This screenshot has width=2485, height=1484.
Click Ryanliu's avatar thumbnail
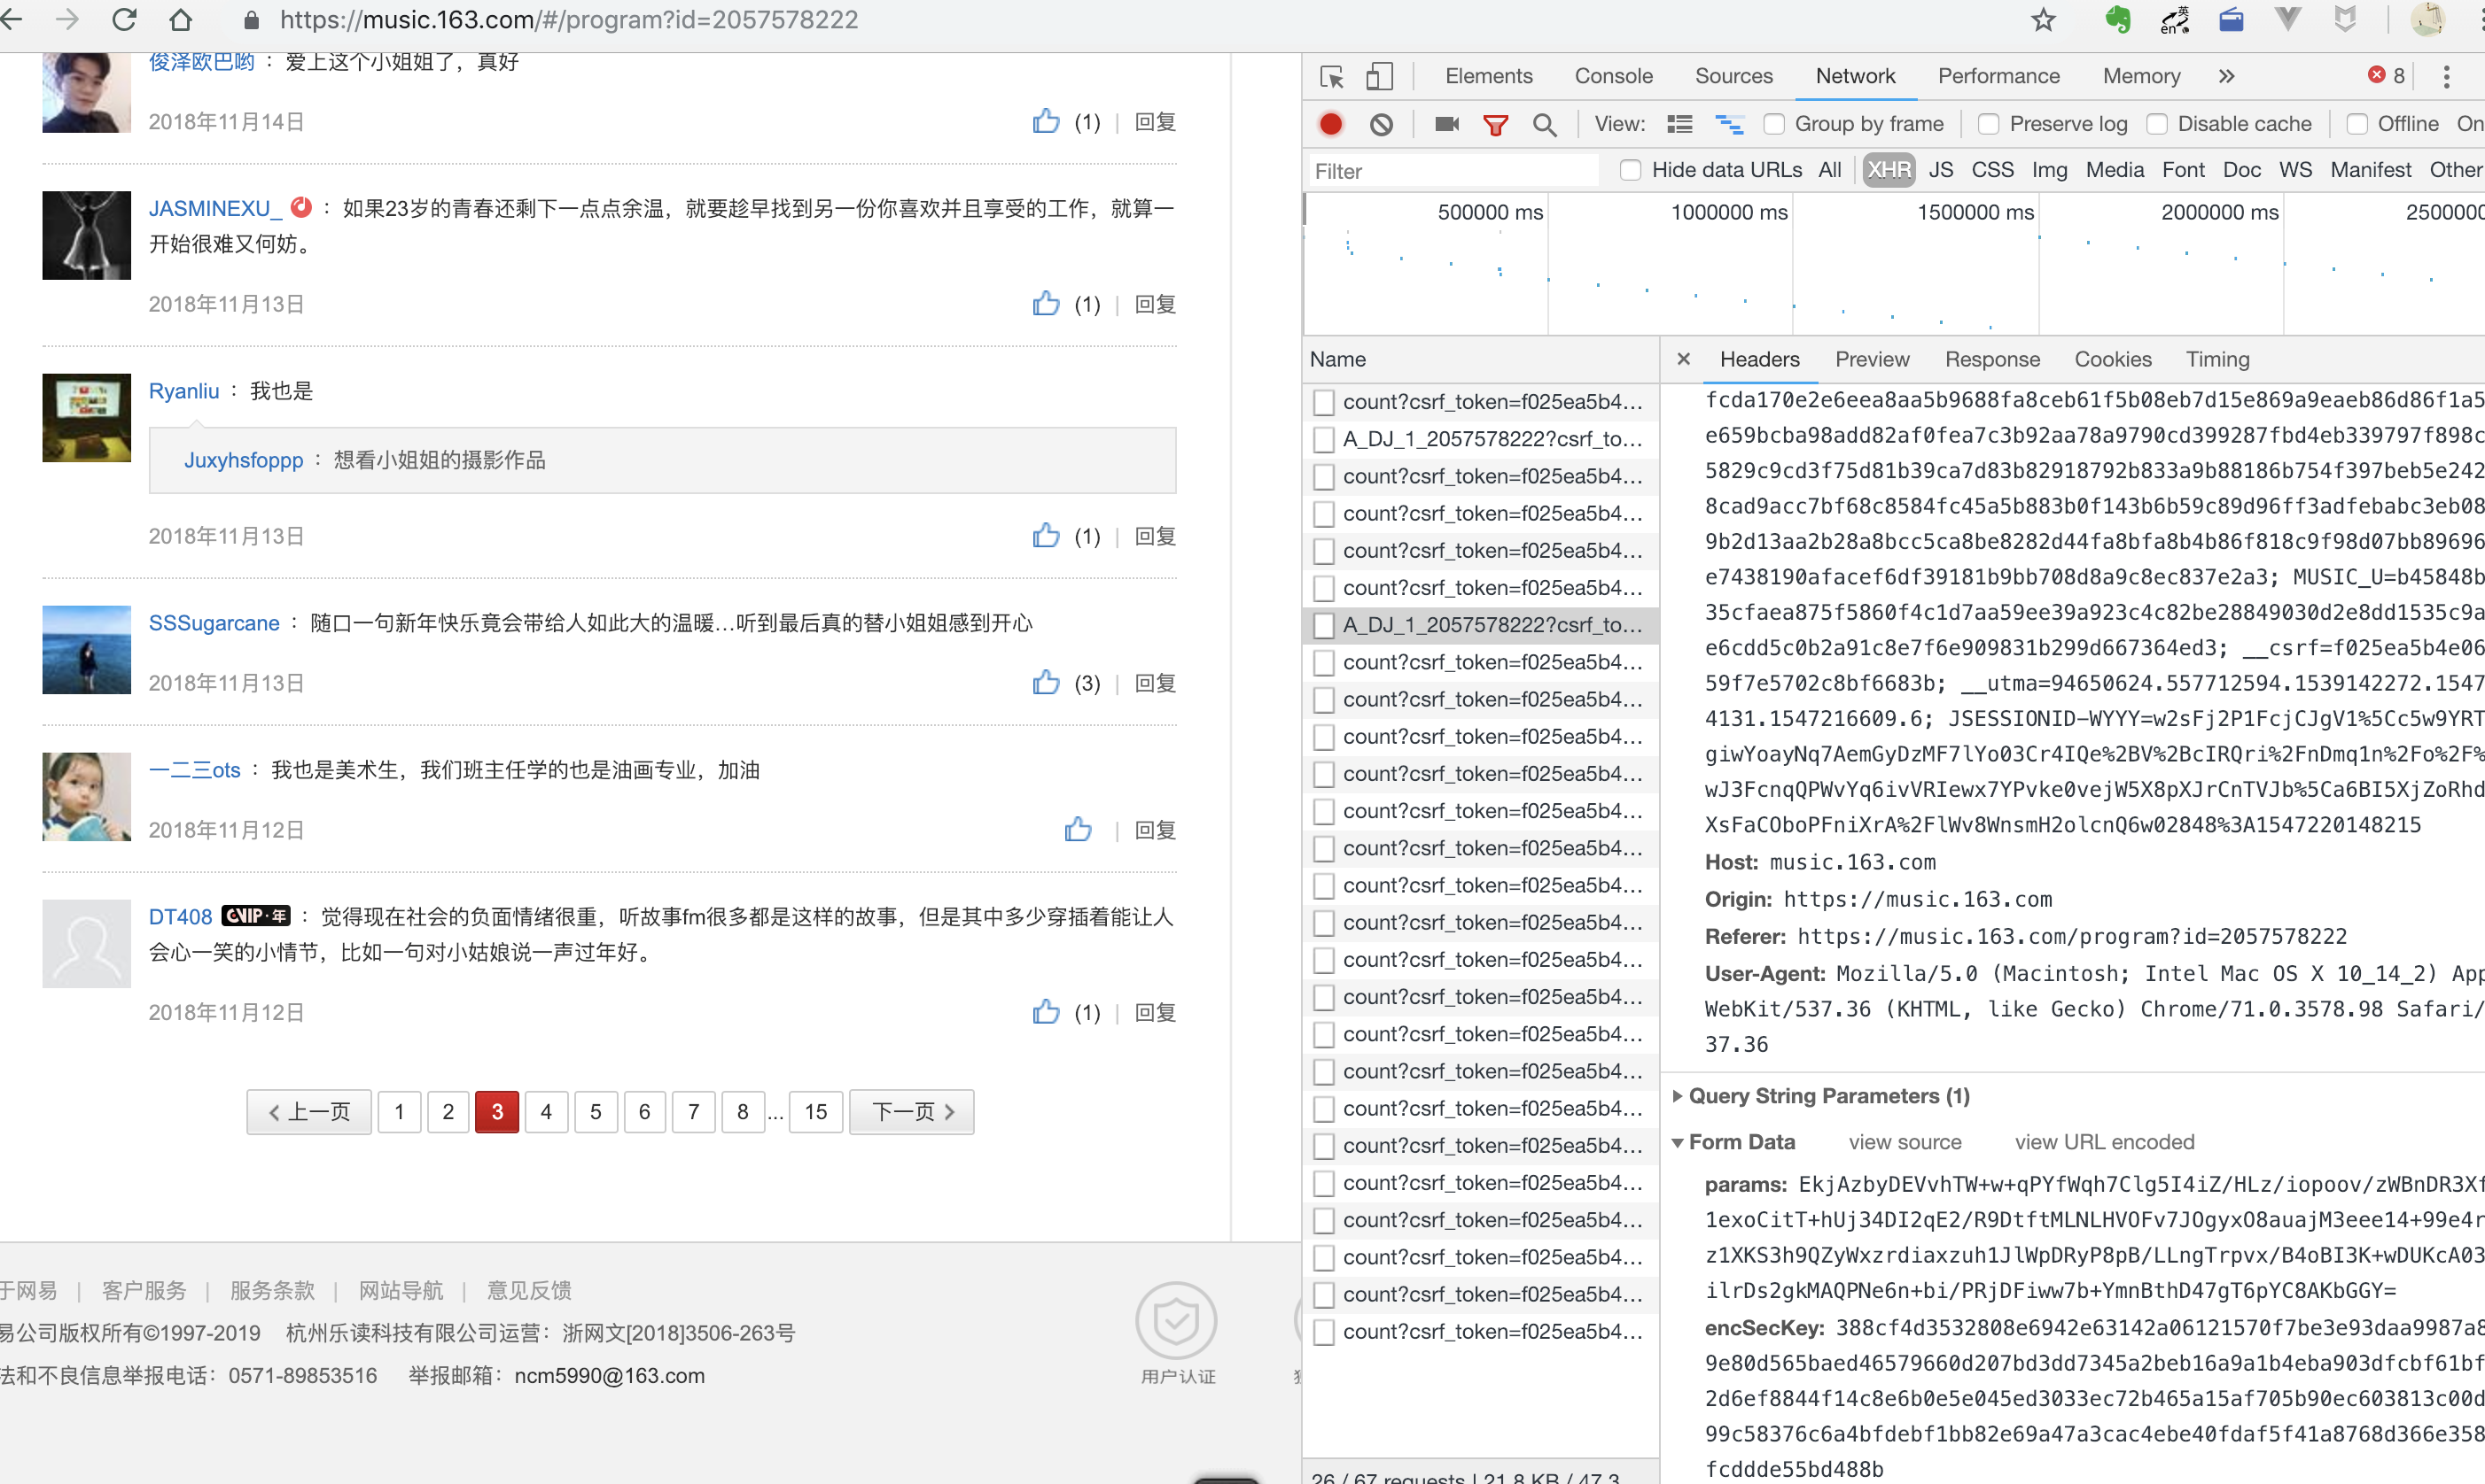tap(86, 417)
